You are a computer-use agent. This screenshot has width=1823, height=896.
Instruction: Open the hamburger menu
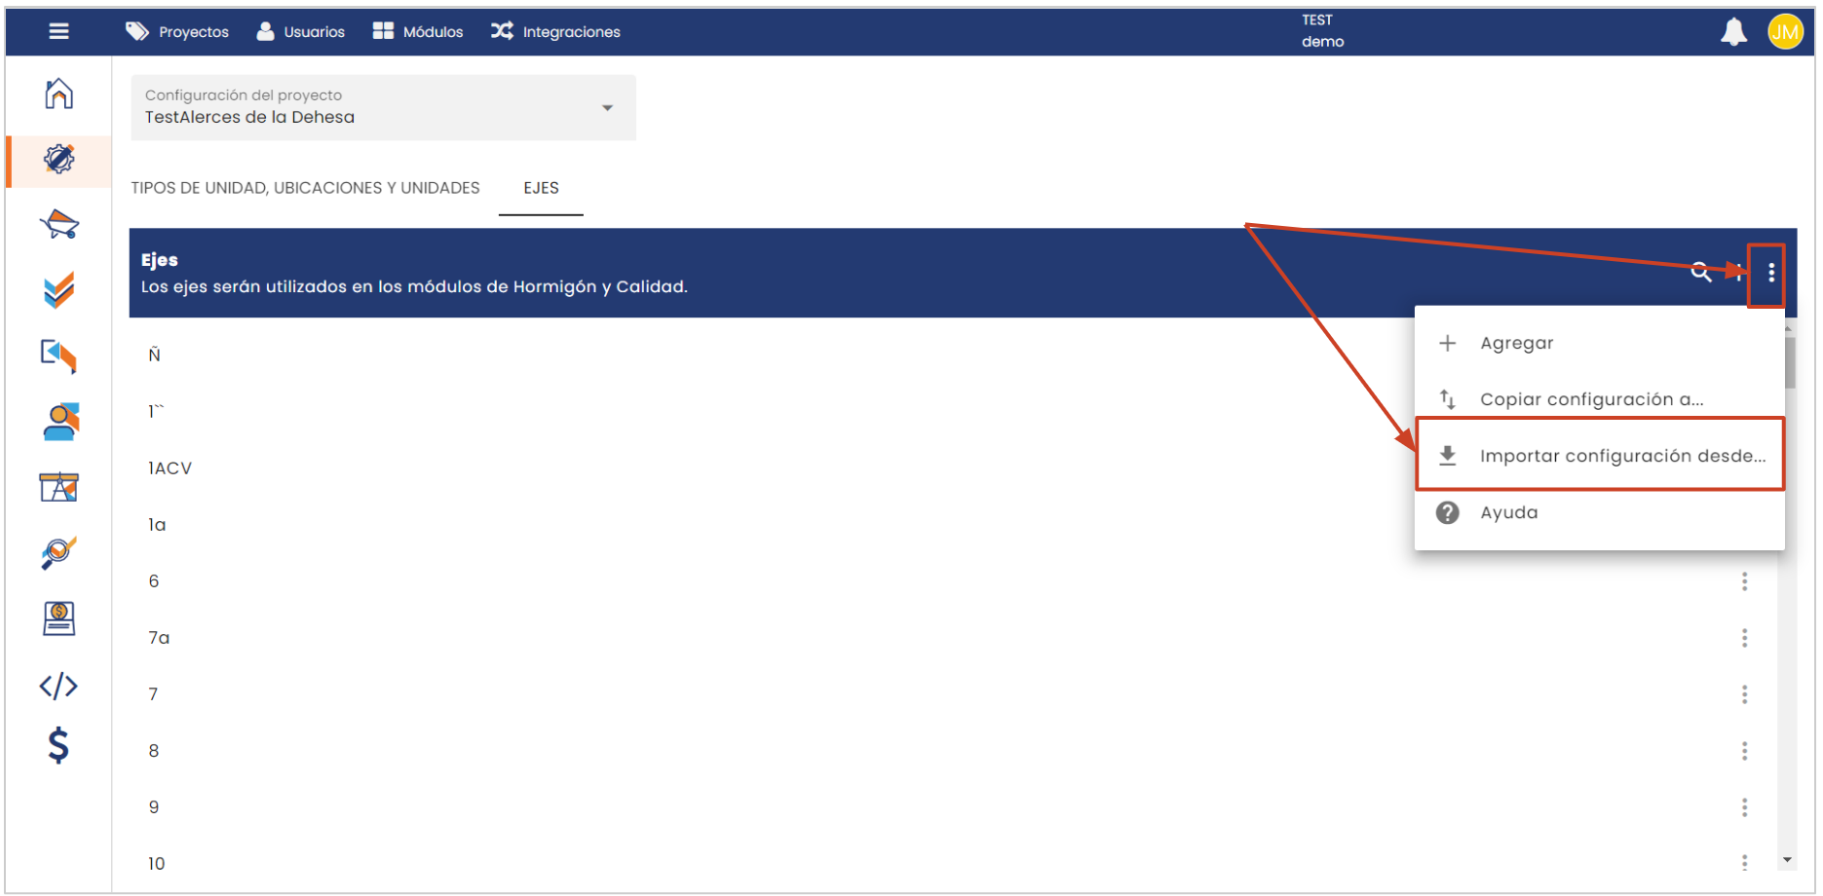58,31
